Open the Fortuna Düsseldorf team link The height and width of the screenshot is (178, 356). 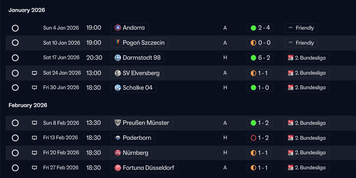[144, 168]
